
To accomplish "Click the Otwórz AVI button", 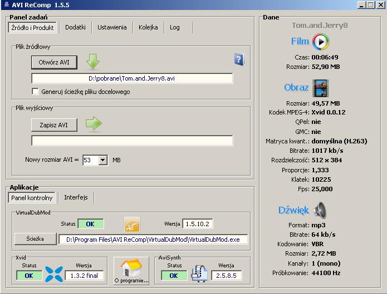I will [54, 62].
